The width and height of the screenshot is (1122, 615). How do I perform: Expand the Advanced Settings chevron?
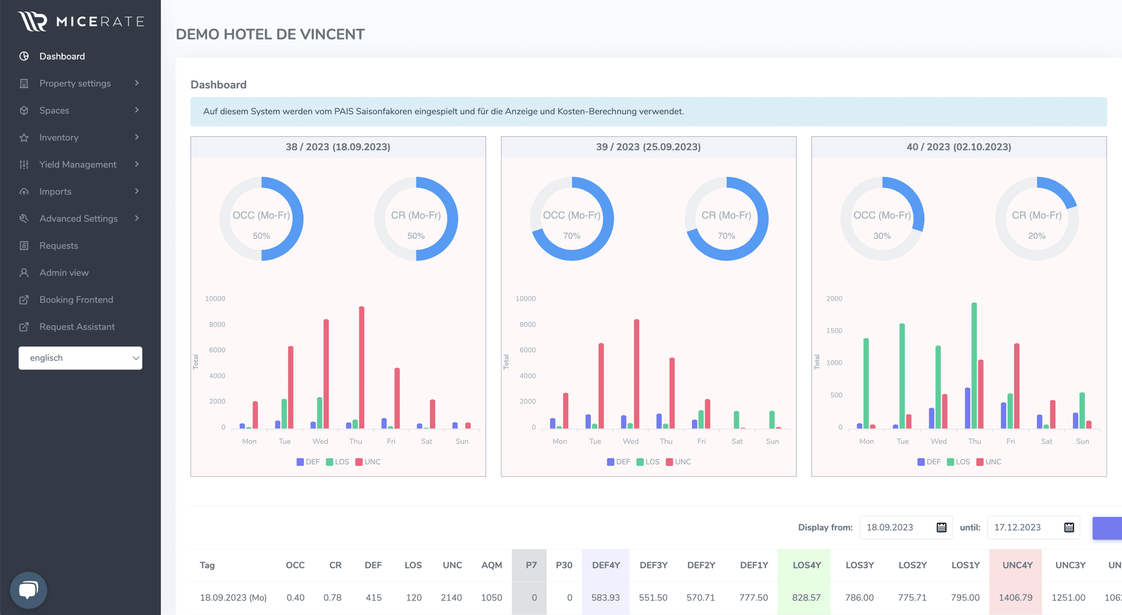pos(137,218)
